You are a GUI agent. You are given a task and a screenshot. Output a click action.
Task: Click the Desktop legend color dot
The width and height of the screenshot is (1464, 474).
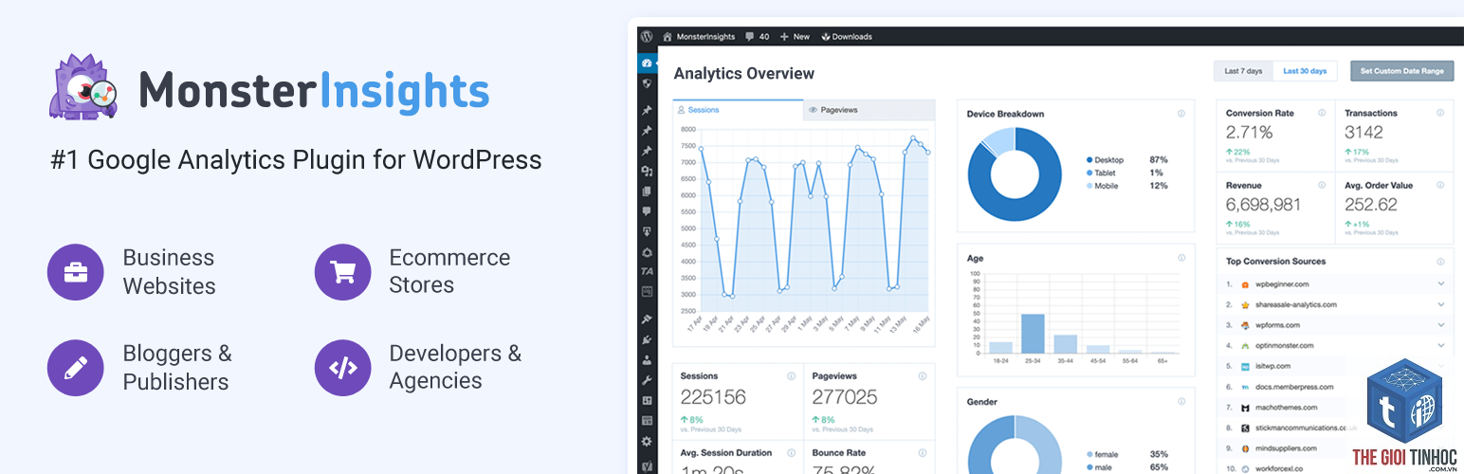click(x=1089, y=160)
